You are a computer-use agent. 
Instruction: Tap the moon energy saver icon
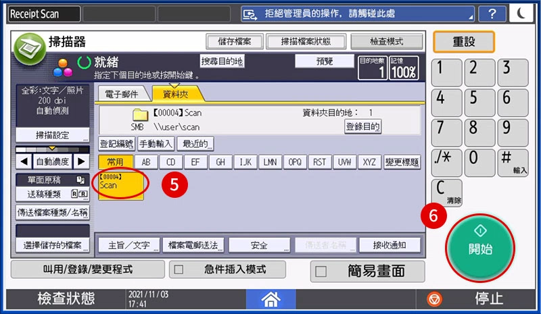point(523,14)
